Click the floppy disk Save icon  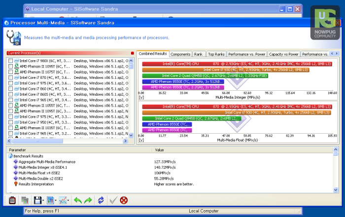click(37, 200)
